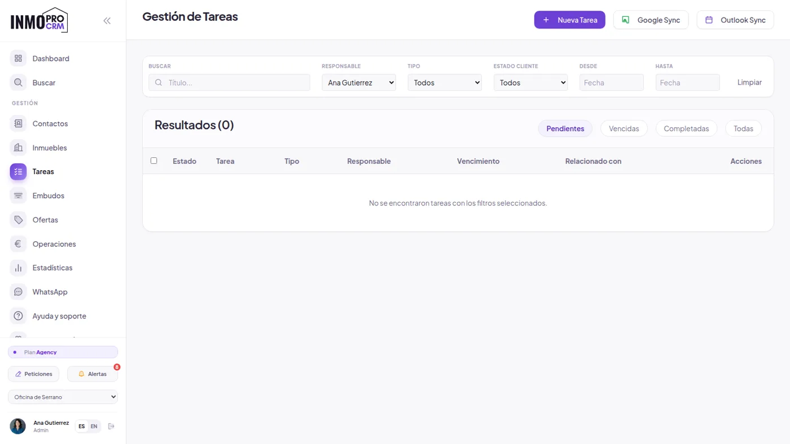
Task: Open Ofertas tag icon
Action: coord(18,220)
